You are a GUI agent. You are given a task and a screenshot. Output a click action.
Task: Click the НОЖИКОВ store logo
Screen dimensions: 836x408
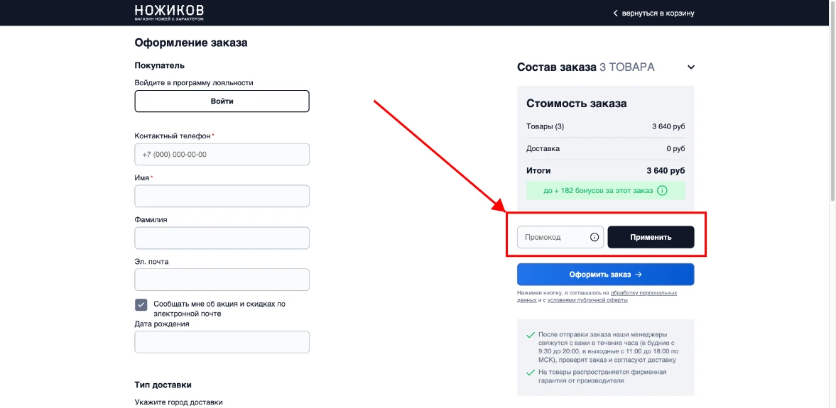[x=169, y=12]
